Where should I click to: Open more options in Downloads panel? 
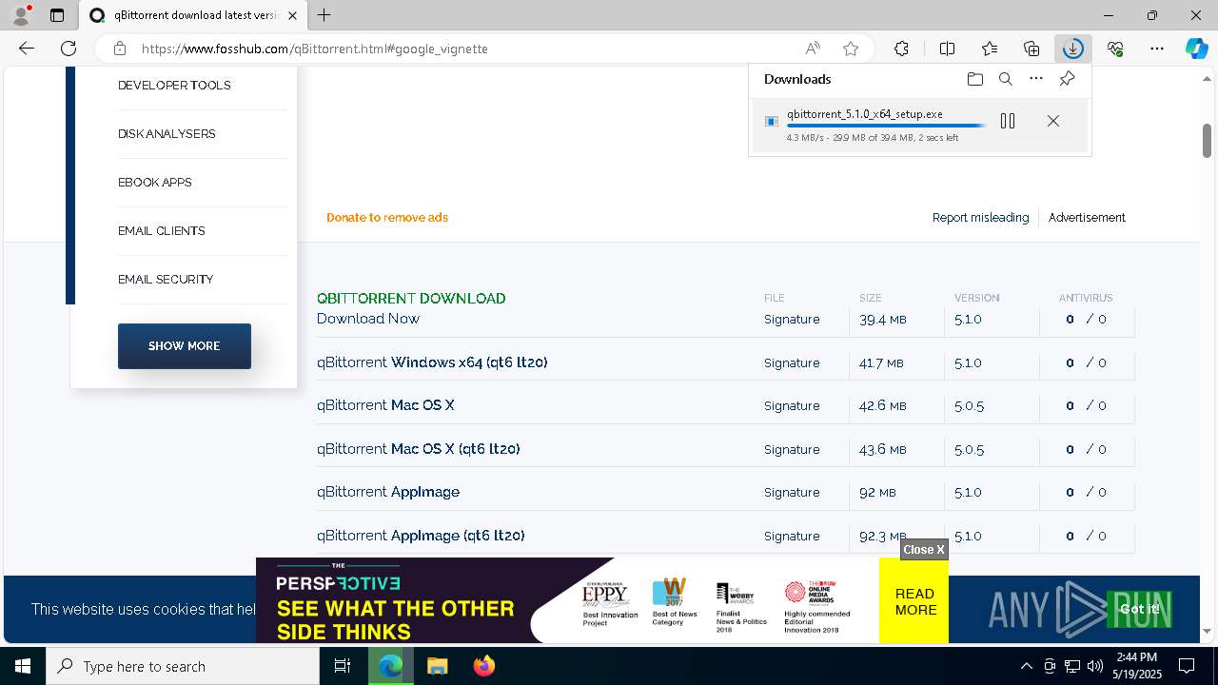point(1036,79)
